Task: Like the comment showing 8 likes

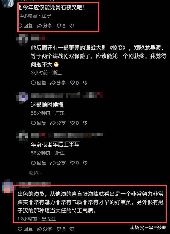Action: tap(61, 26)
